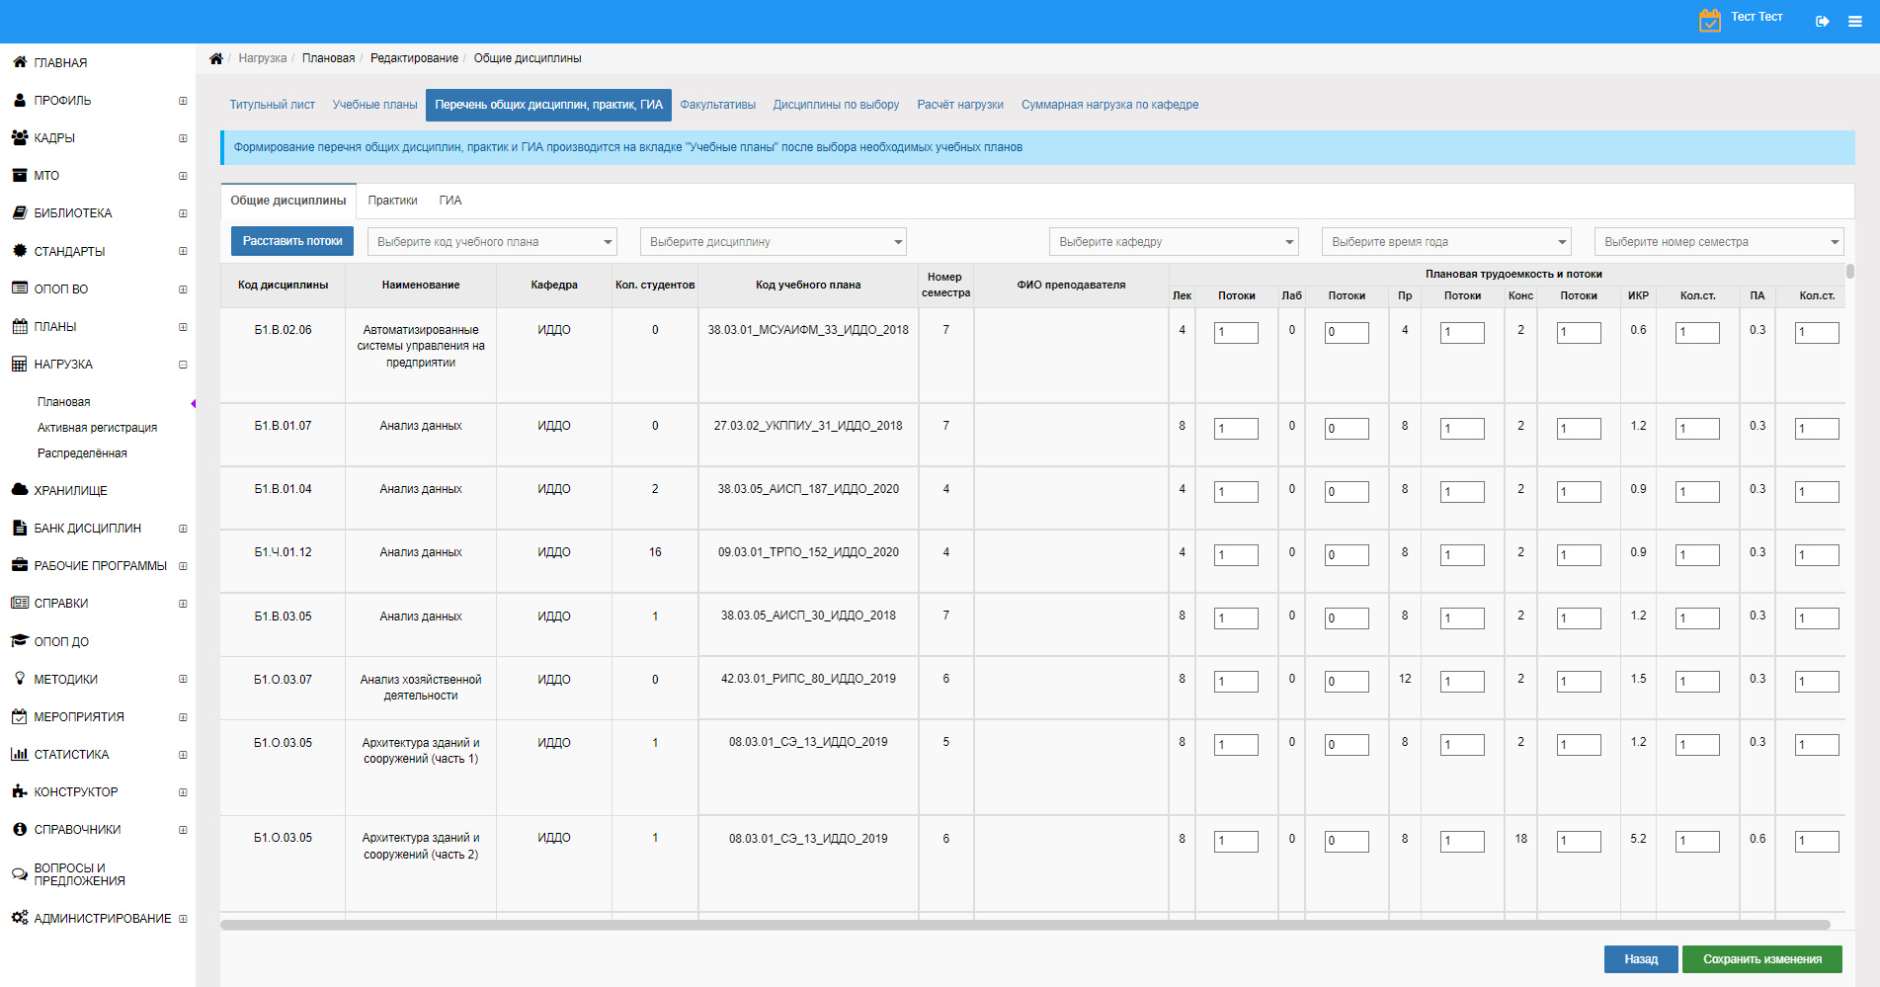Click the vertical scrollbar of the table
The width and height of the screenshot is (1880, 987).
(x=1850, y=272)
